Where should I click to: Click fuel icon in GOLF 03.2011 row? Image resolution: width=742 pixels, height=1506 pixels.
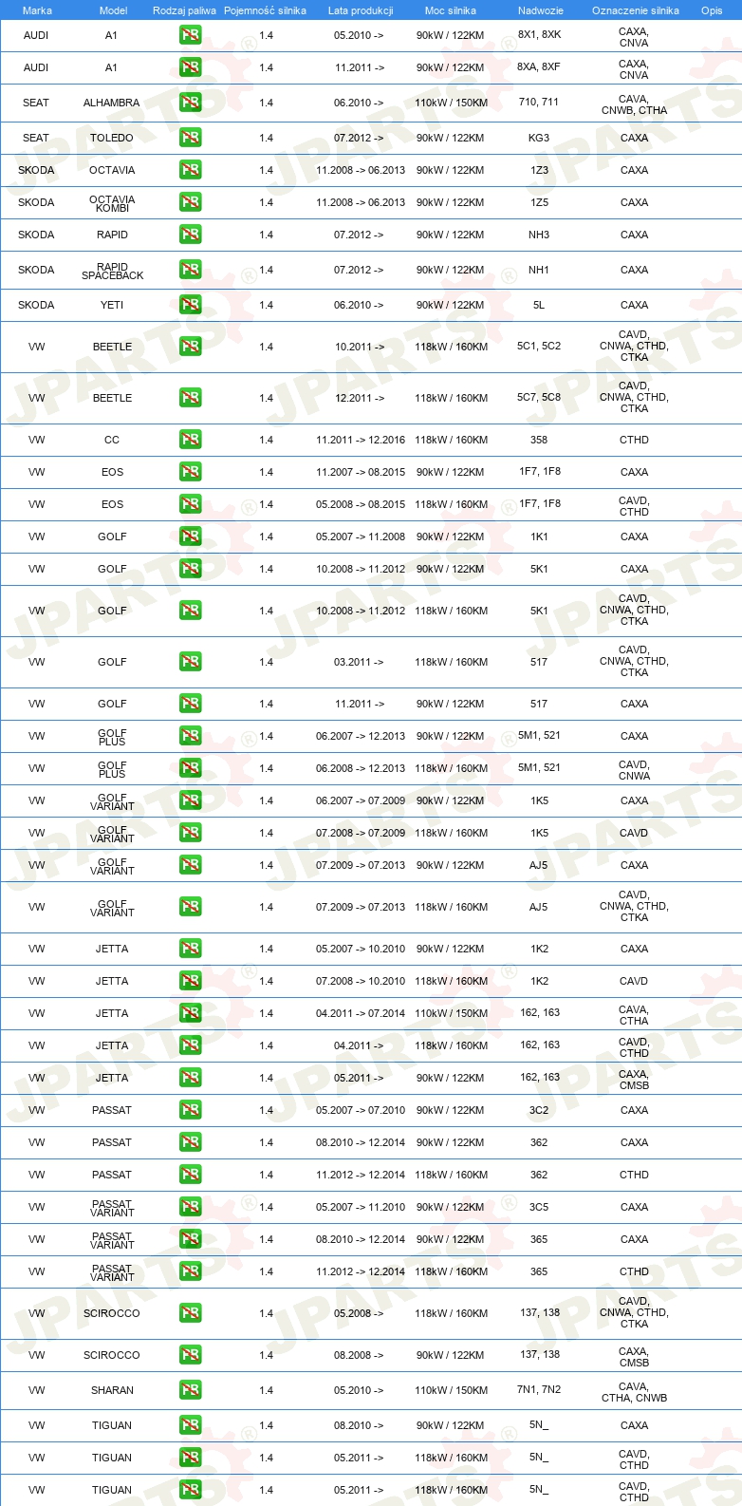(x=190, y=662)
